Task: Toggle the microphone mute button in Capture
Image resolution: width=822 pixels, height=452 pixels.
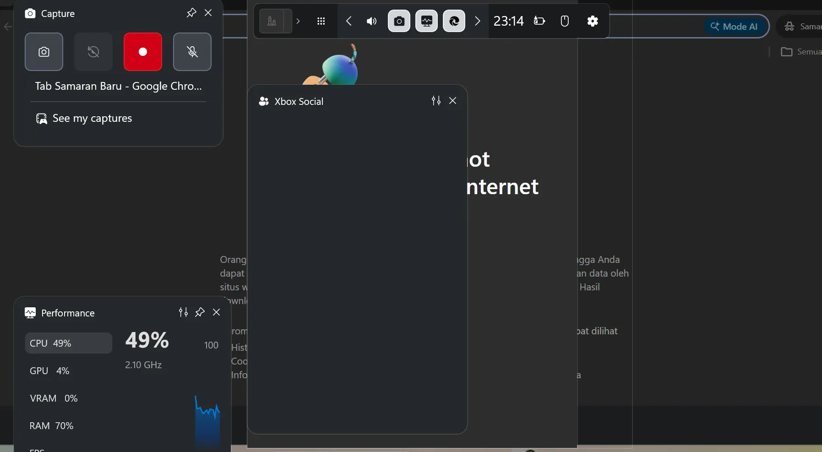Action: [x=192, y=52]
